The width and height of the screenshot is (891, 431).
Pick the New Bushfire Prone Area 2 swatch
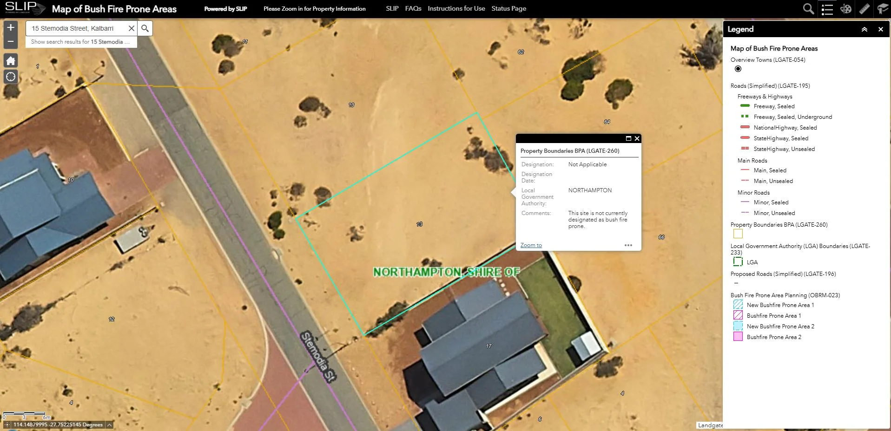point(738,326)
